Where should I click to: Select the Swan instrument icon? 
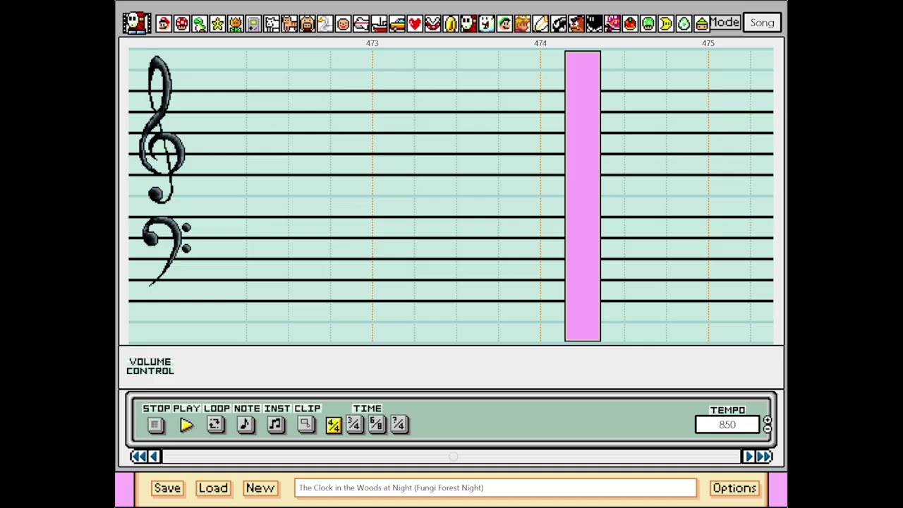pyautogui.click(x=325, y=23)
